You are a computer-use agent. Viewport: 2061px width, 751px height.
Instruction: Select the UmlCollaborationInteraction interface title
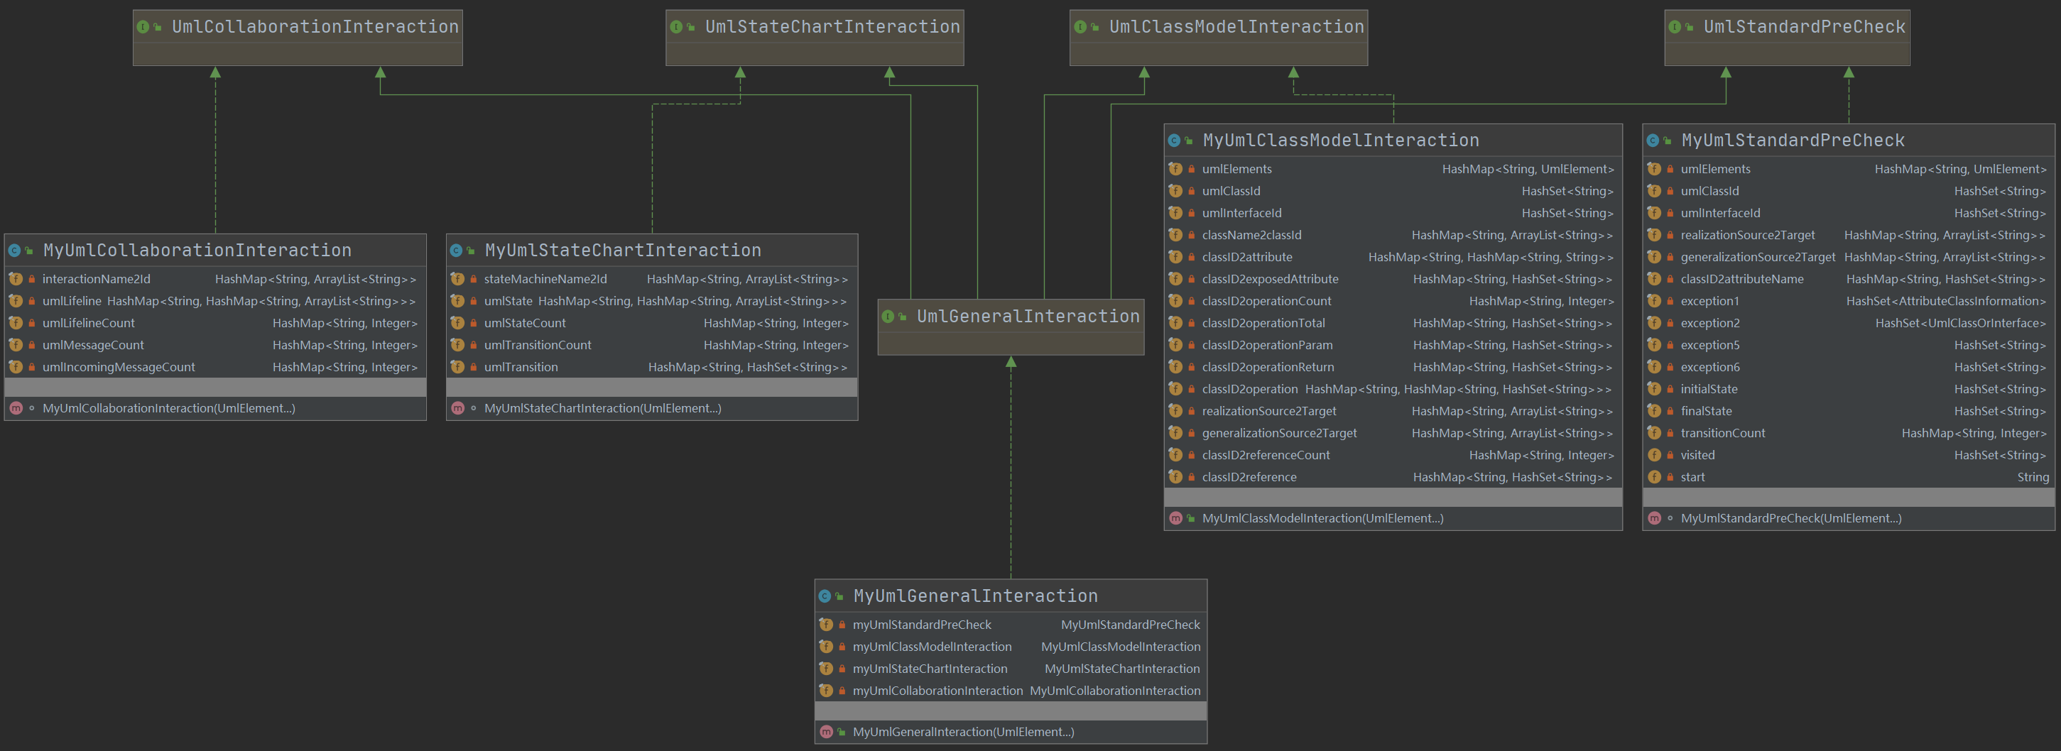[x=315, y=27]
